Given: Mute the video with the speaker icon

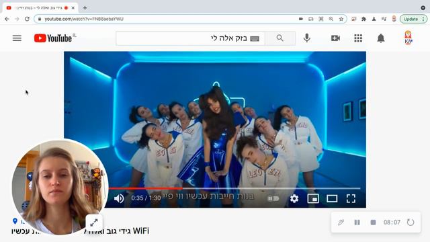Looking at the screenshot, I should [x=119, y=198].
